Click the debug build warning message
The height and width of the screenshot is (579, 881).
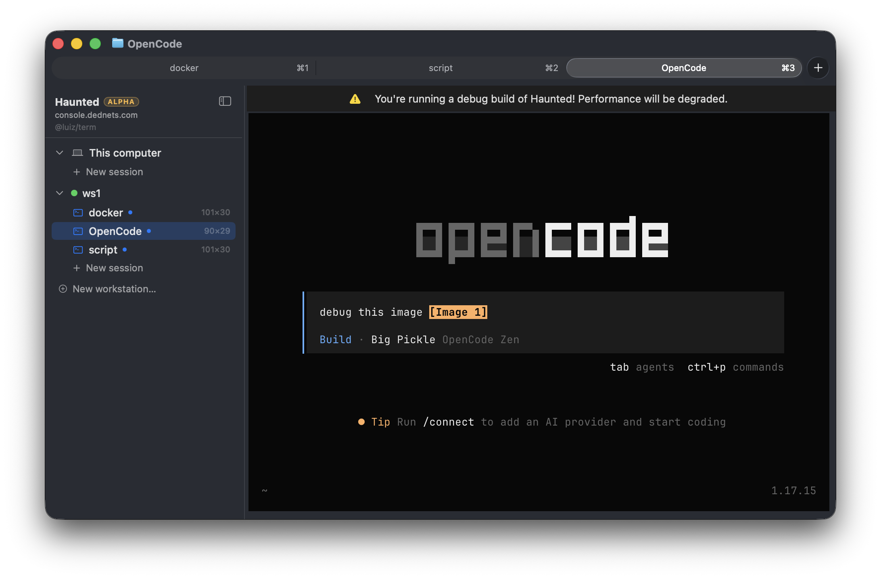coord(551,99)
